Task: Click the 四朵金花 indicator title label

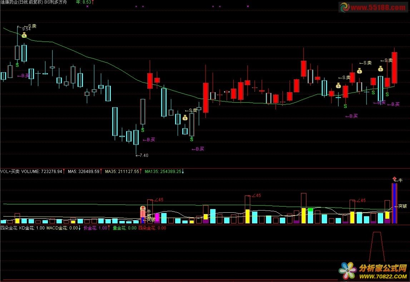Action: pyautogui.click(x=8, y=228)
